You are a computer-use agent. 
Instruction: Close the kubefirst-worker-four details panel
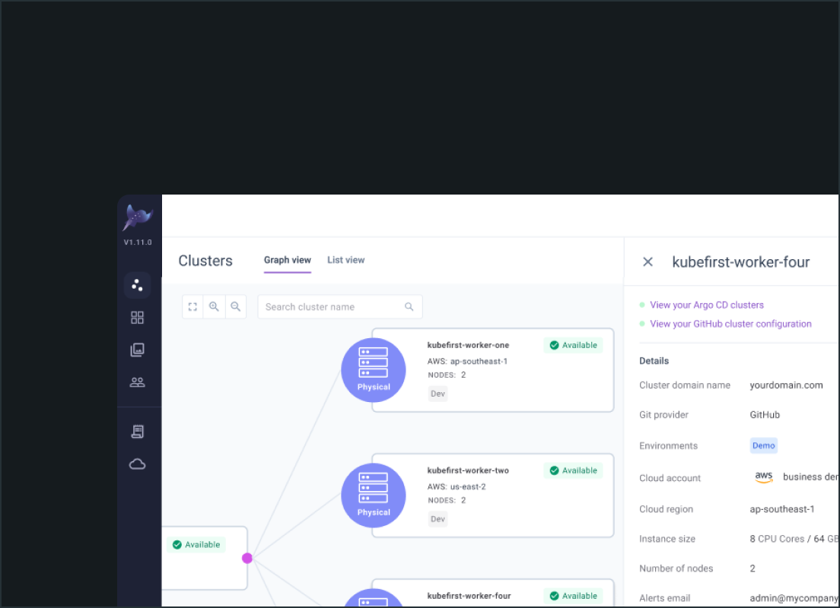tap(647, 262)
